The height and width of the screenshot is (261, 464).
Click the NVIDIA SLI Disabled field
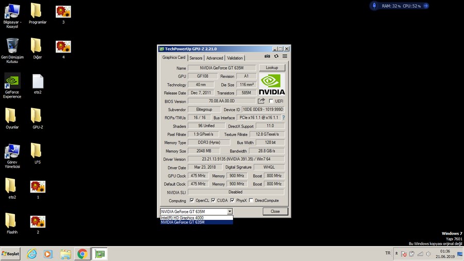236,192
